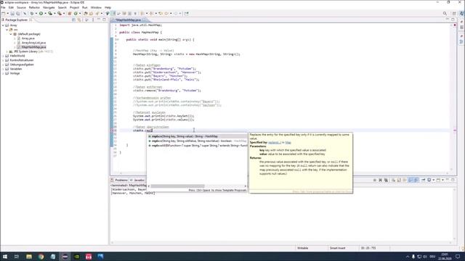465x261 pixels.
Task: Follow the 'Map' link in Javadoc popup
Action: click(288, 143)
